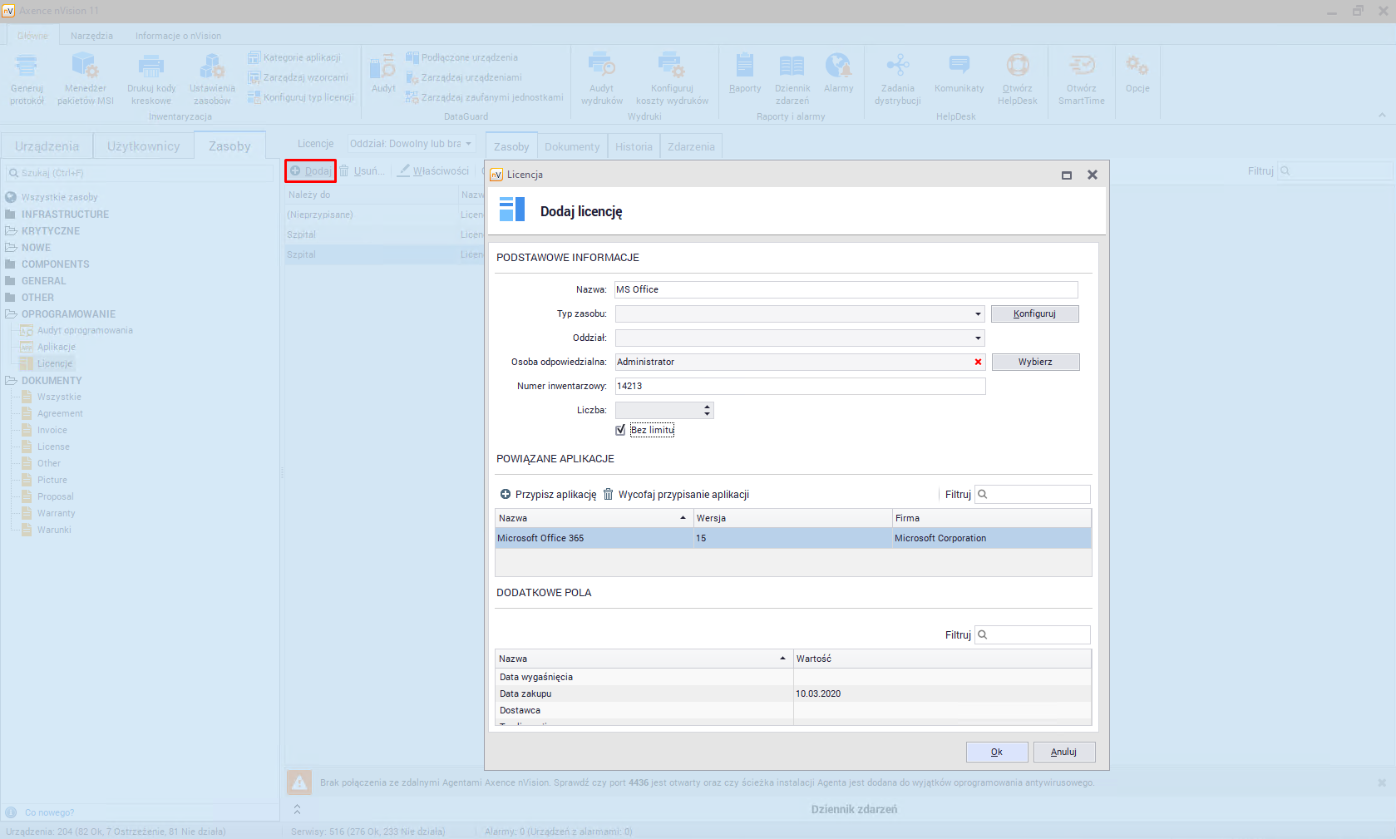Image resolution: width=1396 pixels, height=839 pixels.
Task: Expand the Typ zasobu dropdown
Action: point(978,313)
